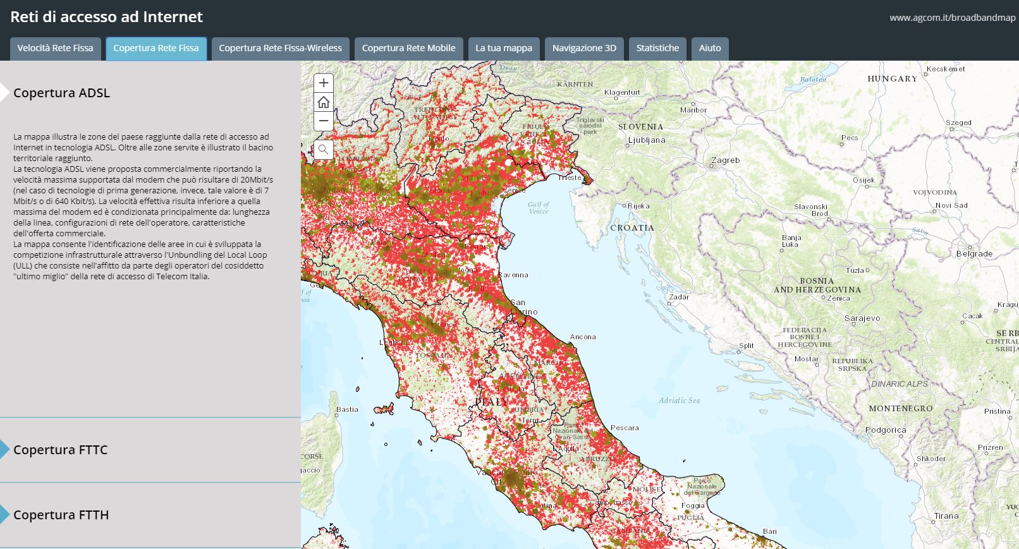Click the Zagreb label on the map
Screen dimensions: 1019x549
pyautogui.click(x=725, y=160)
